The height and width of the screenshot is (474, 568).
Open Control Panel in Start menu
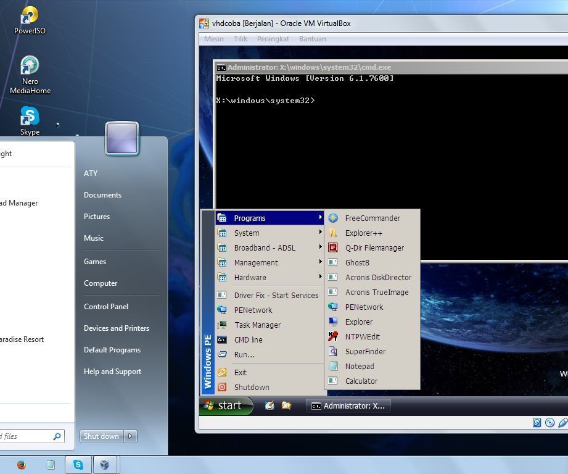pos(106,307)
